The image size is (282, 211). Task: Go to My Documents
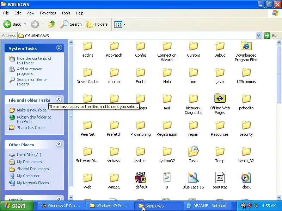(29, 162)
